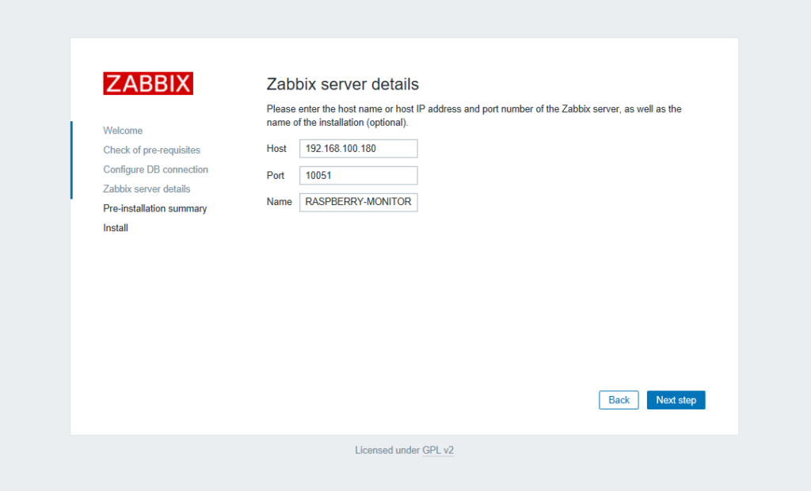This screenshot has height=491, width=811.
Task: Click the blue progress bar beside sidebar steps
Action: 71,160
